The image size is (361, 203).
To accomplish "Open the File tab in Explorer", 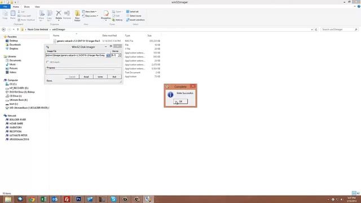I will click(5, 7).
